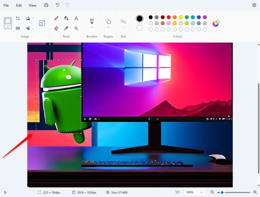Undo the last action
This screenshot has width=260, height=197.
click(57, 5)
